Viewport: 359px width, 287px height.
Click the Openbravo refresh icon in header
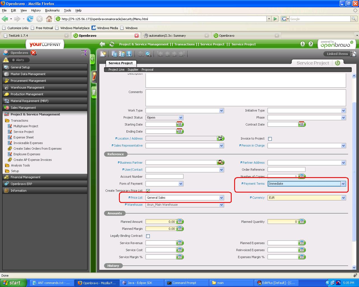coord(112,44)
